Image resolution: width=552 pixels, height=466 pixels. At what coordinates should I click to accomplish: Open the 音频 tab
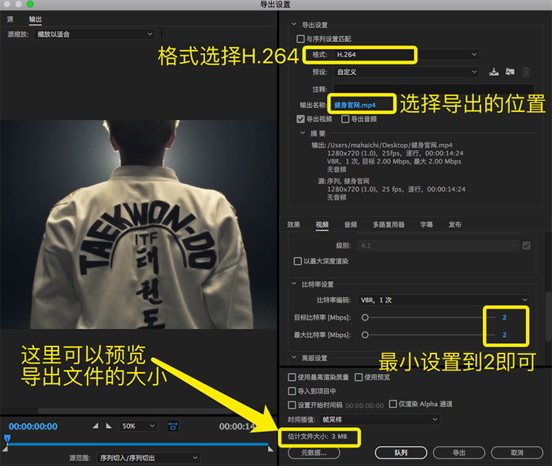[351, 224]
